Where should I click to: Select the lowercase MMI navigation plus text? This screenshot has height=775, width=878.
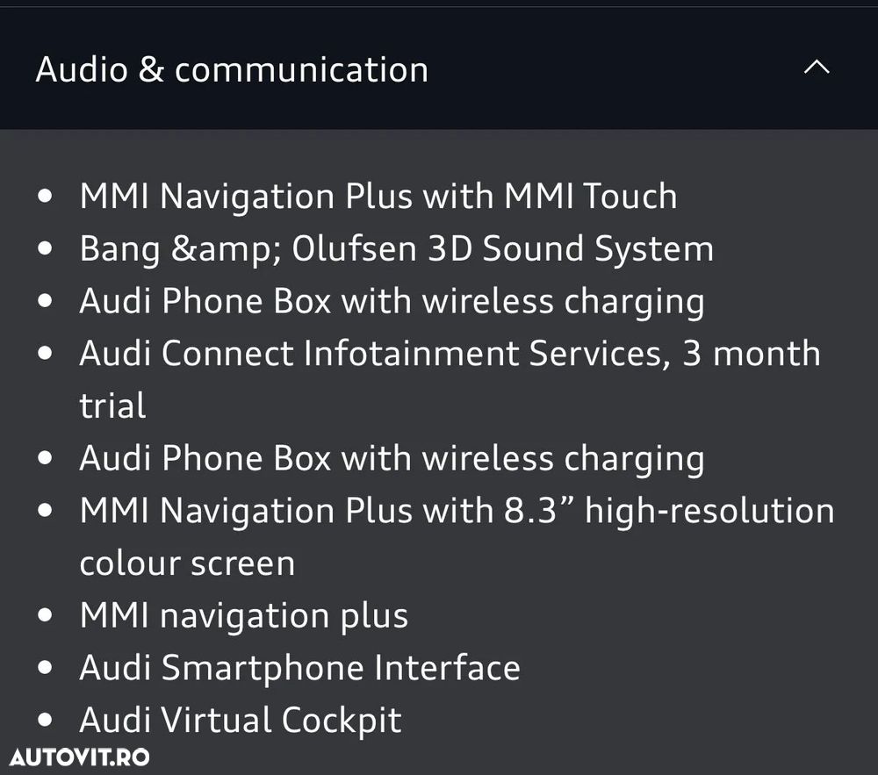tap(244, 615)
